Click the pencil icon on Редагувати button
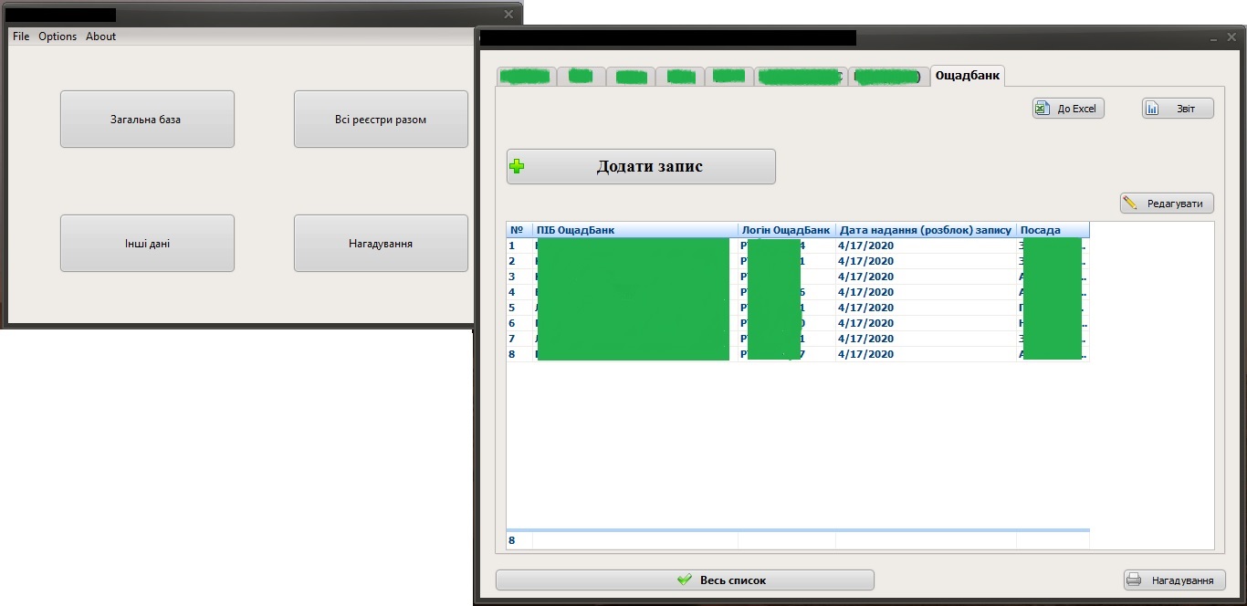This screenshot has width=1247, height=606. point(1130,203)
